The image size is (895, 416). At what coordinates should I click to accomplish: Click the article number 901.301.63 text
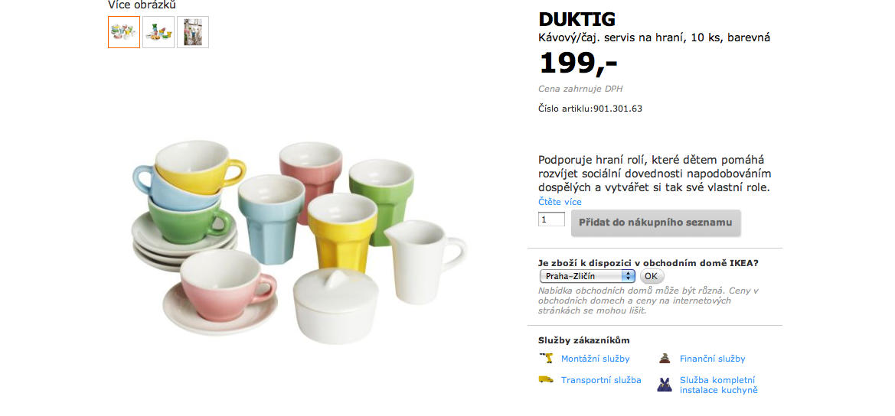(618, 109)
